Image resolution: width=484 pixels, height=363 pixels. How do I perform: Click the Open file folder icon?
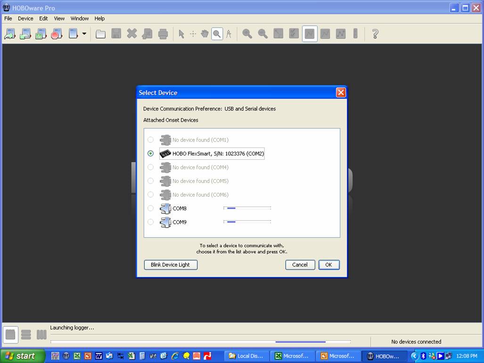[100, 34]
